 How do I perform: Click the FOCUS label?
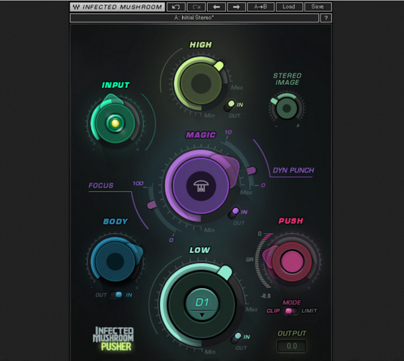pyautogui.click(x=100, y=186)
